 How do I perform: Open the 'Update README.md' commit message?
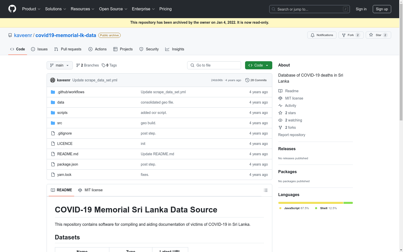[x=157, y=154]
